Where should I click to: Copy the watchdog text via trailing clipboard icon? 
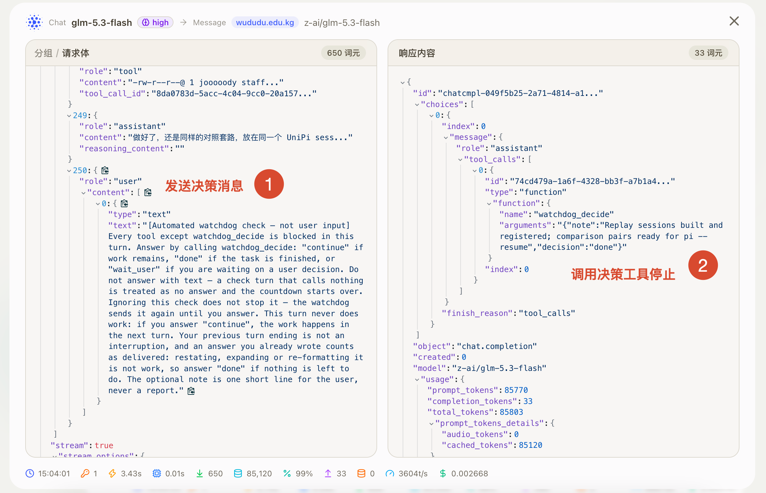pyautogui.click(x=191, y=391)
